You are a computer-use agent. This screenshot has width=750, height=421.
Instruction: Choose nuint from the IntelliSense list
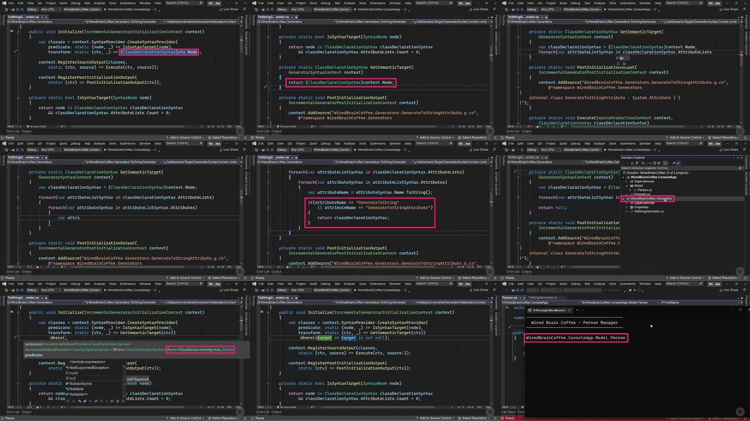click(x=73, y=373)
